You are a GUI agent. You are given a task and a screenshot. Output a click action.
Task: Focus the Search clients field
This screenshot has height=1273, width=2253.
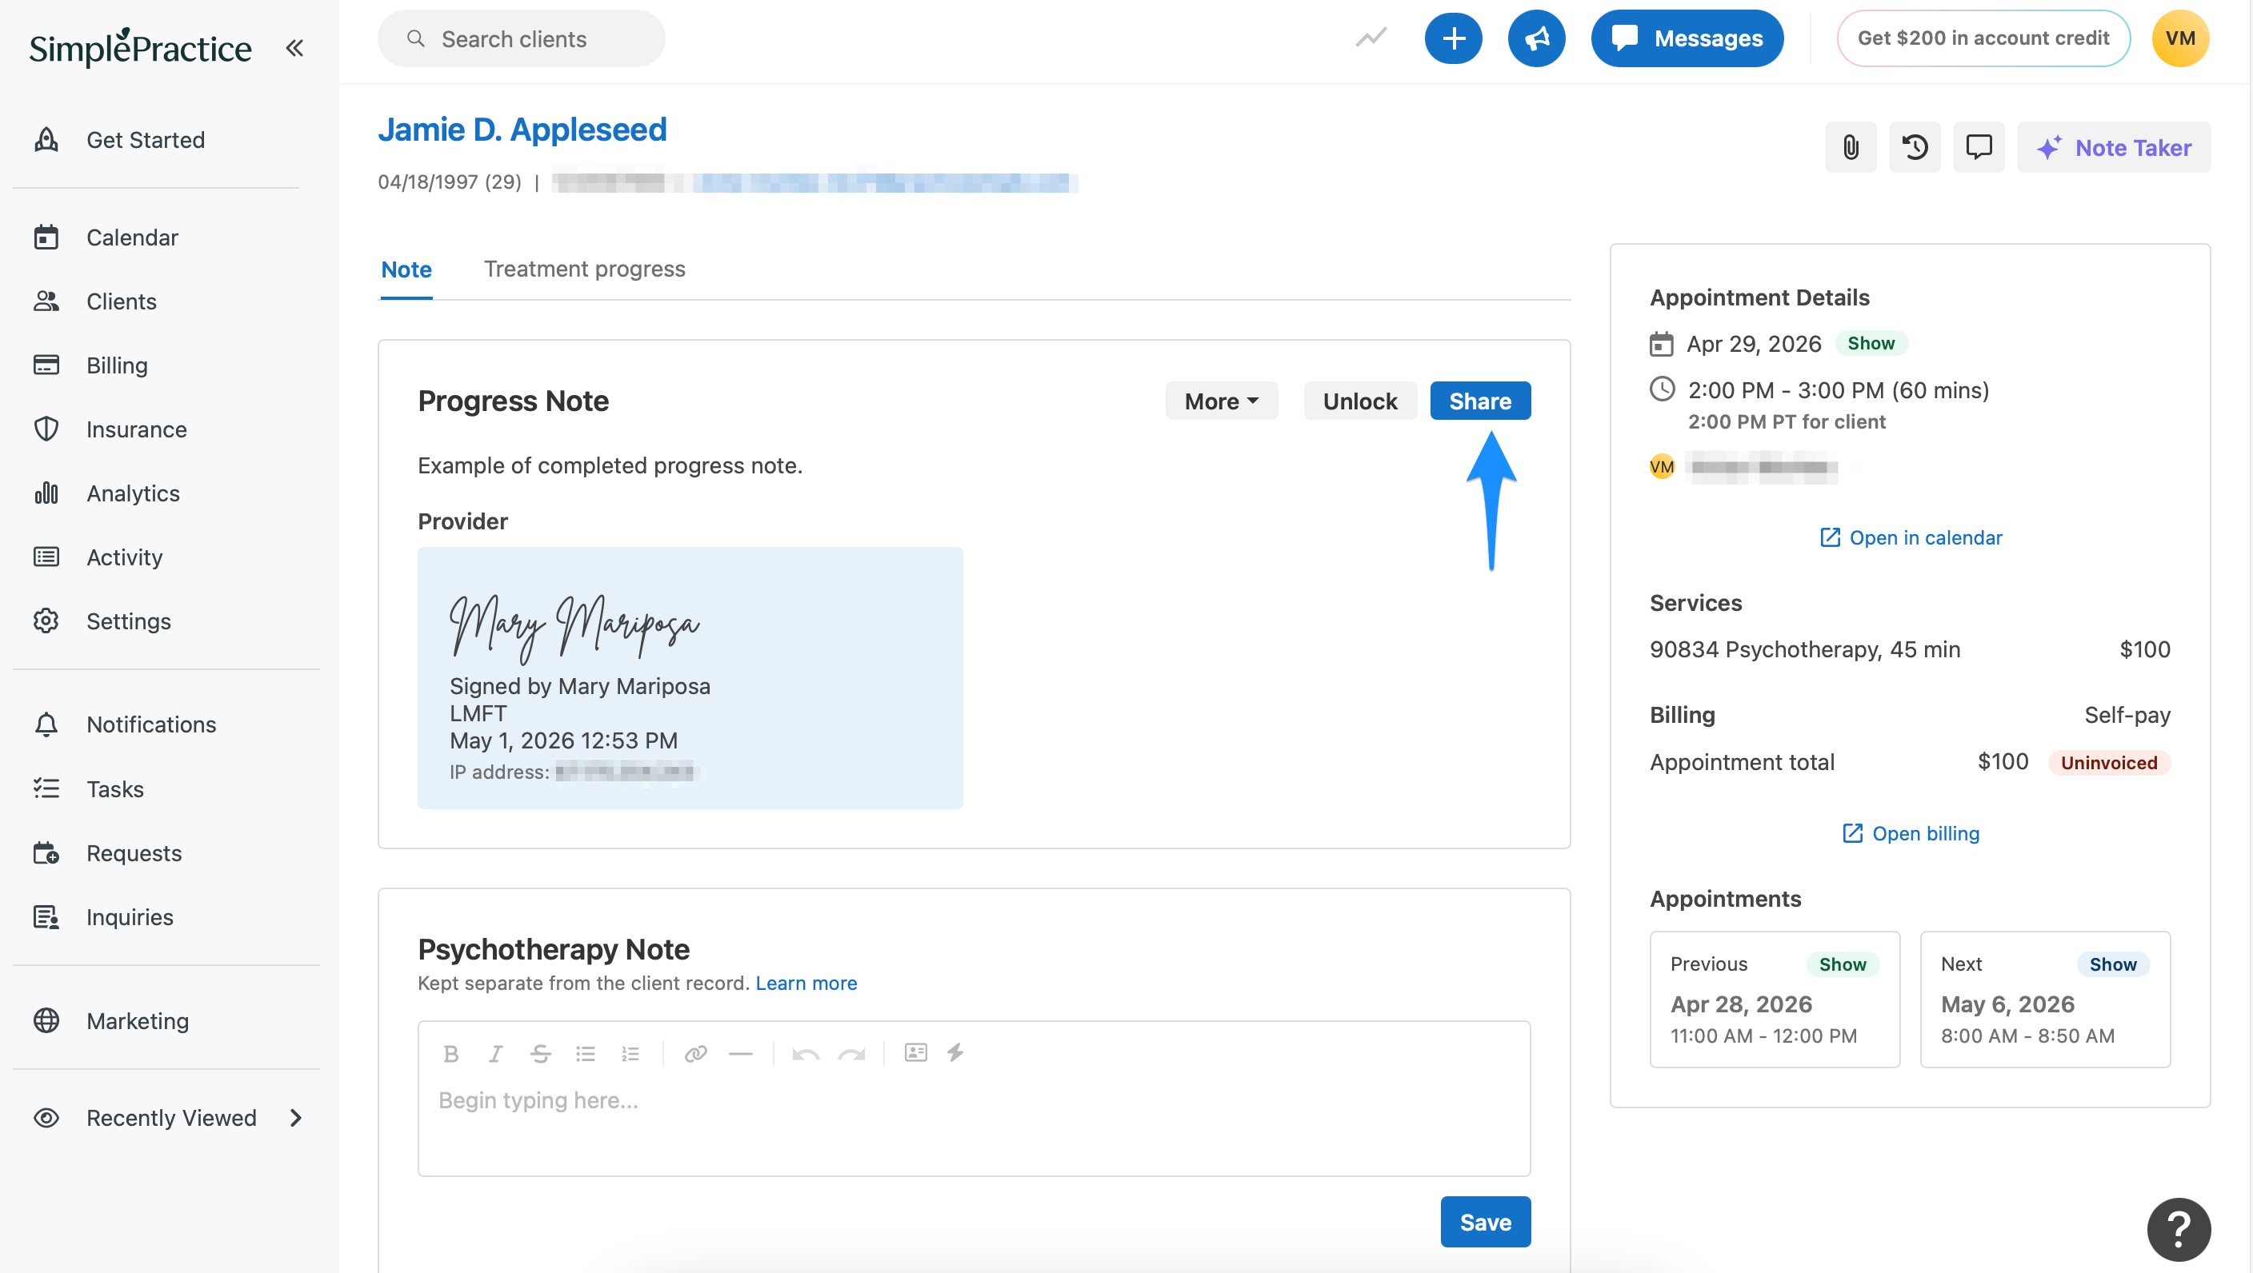click(x=522, y=38)
